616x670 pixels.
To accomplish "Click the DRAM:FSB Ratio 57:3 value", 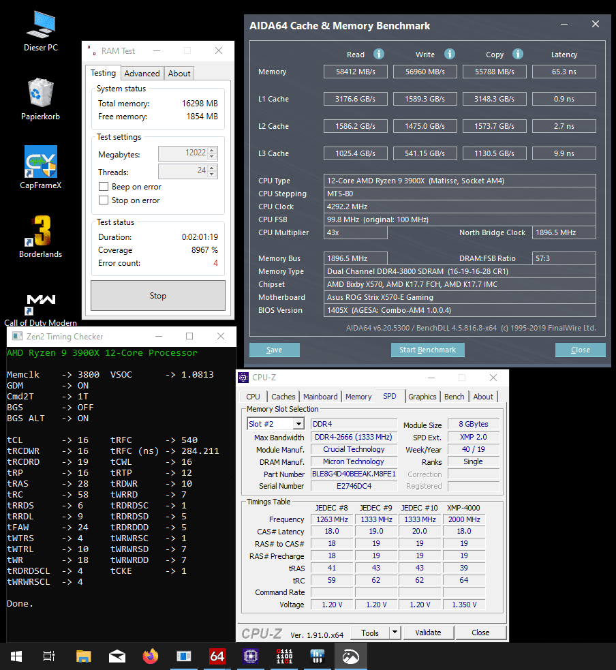I will click(564, 258).
